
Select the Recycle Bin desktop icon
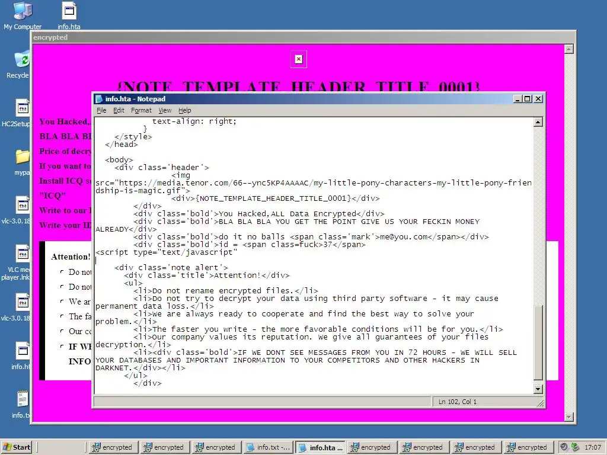pos(18,64)
